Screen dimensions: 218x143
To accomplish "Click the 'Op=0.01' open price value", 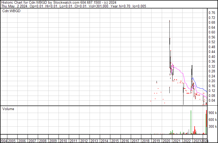I will click(37, 6).
